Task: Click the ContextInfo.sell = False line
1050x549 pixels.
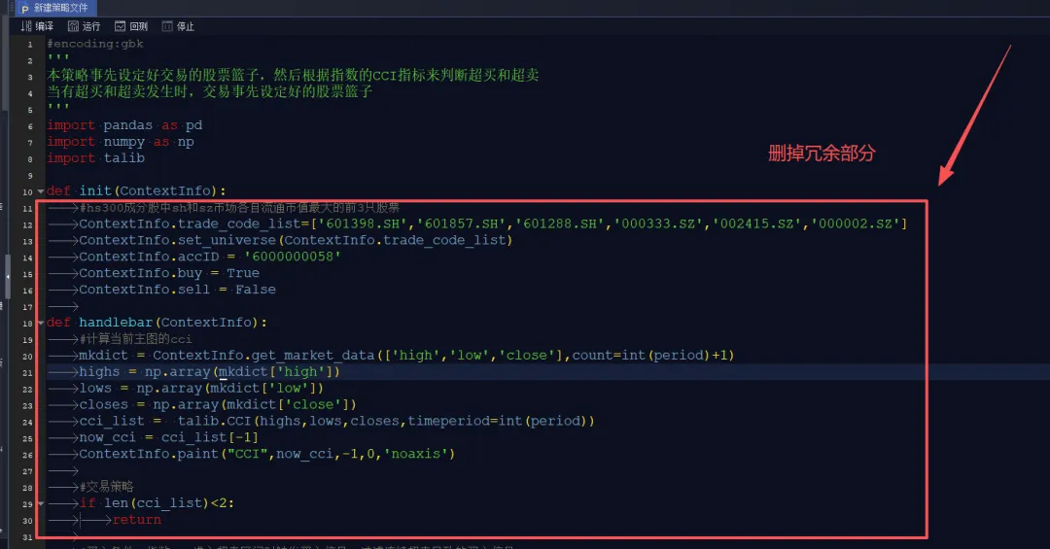Action: 178,290
